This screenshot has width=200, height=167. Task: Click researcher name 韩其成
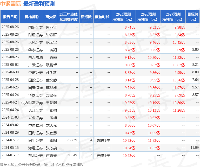51,88
